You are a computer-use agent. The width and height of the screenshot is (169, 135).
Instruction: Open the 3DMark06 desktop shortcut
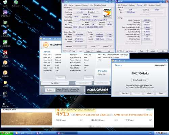(5, 74)
